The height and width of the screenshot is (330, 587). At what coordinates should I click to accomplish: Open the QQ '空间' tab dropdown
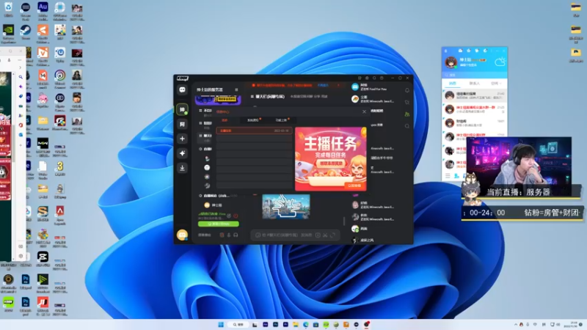496,83
